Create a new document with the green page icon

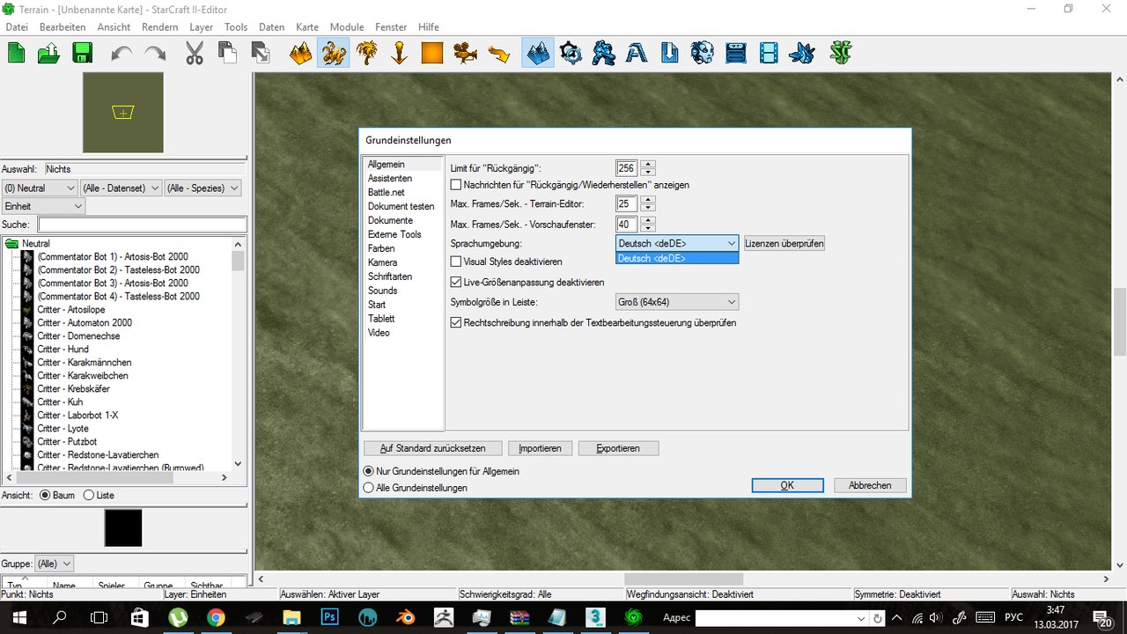pos(16,53)
